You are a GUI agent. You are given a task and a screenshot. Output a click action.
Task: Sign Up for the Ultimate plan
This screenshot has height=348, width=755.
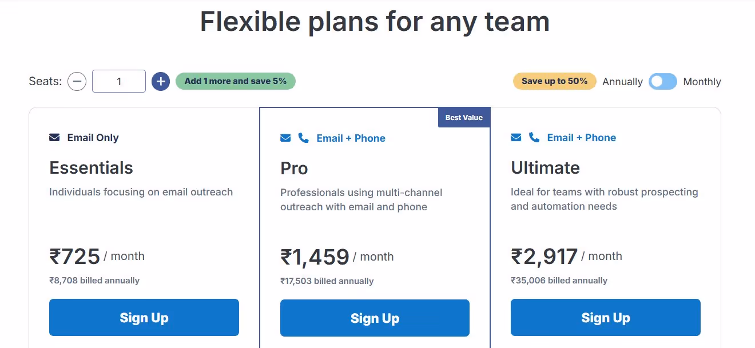605,318
